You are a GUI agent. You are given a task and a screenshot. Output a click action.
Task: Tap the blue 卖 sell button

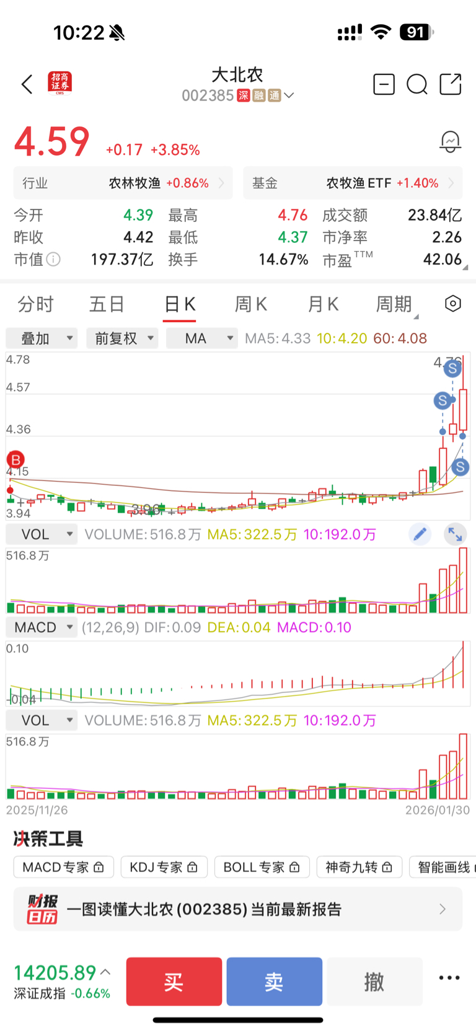tap(275, 981)
